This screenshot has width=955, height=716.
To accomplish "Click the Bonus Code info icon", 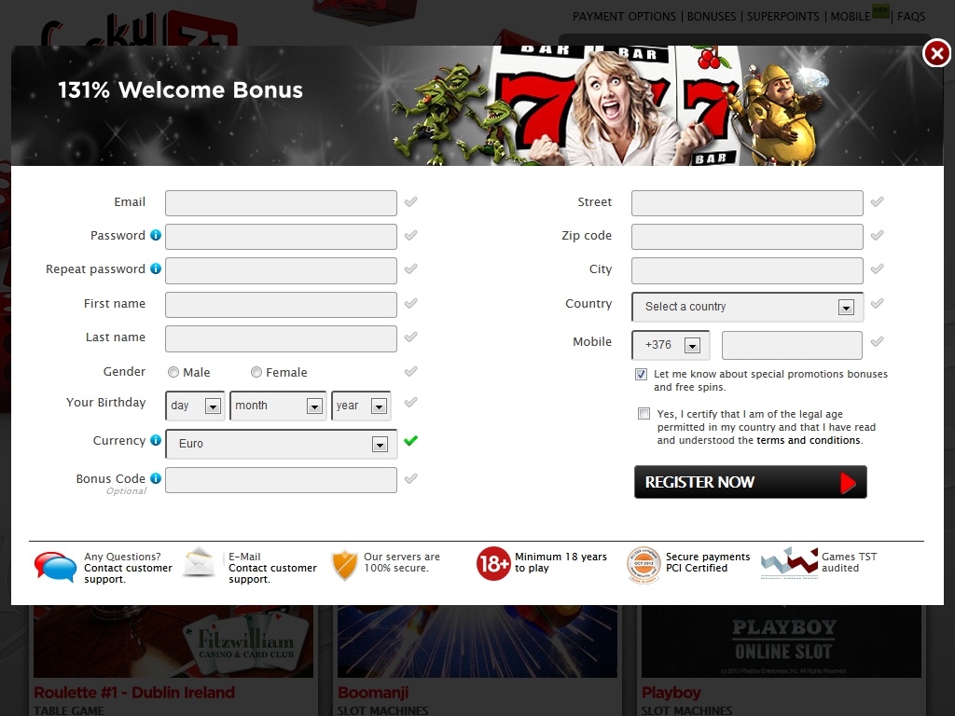I will (x=156, y=478).
